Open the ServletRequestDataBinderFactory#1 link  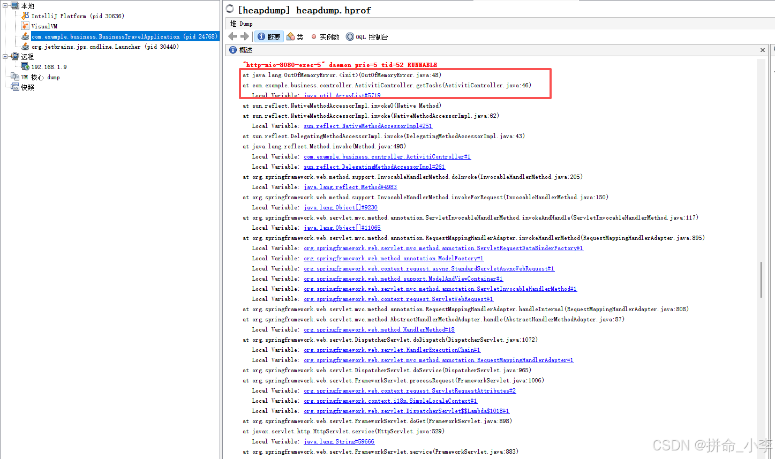[443, 248]
